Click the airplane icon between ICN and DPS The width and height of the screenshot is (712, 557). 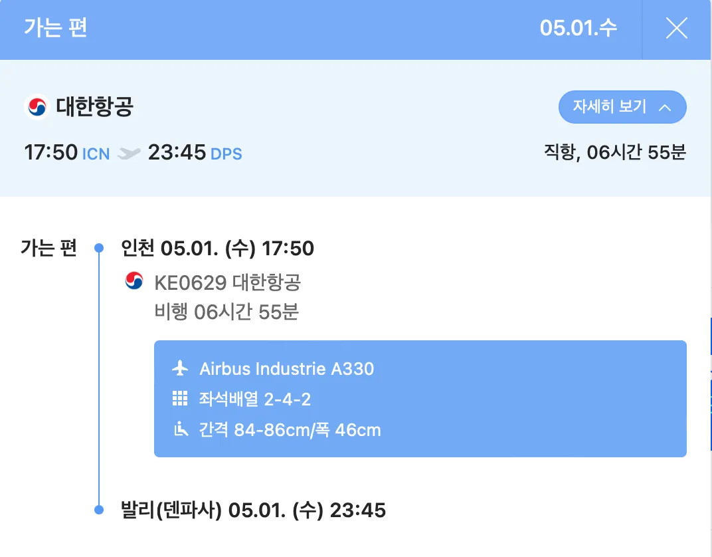click(x=129, y=154)
